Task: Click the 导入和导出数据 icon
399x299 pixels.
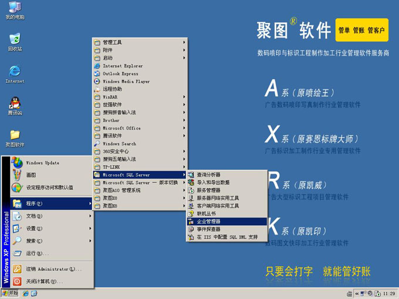Action: pos(191,182)
